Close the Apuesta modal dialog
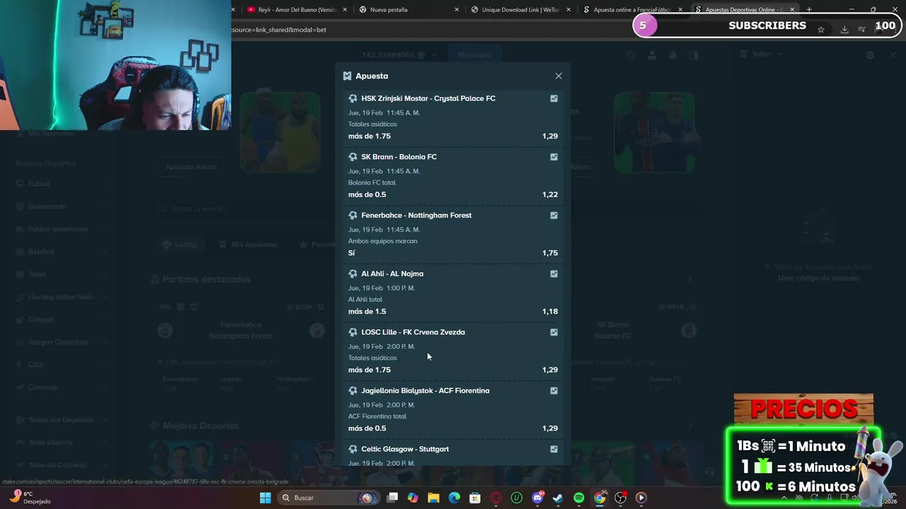This screenshot has height=509, width=906. (558, 76)
